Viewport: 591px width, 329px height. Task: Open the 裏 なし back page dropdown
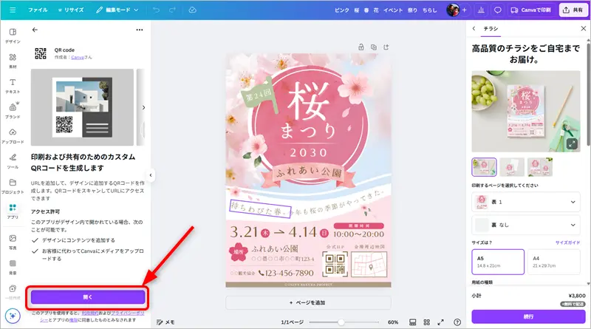pyautogui.click(x=525, y=225)
